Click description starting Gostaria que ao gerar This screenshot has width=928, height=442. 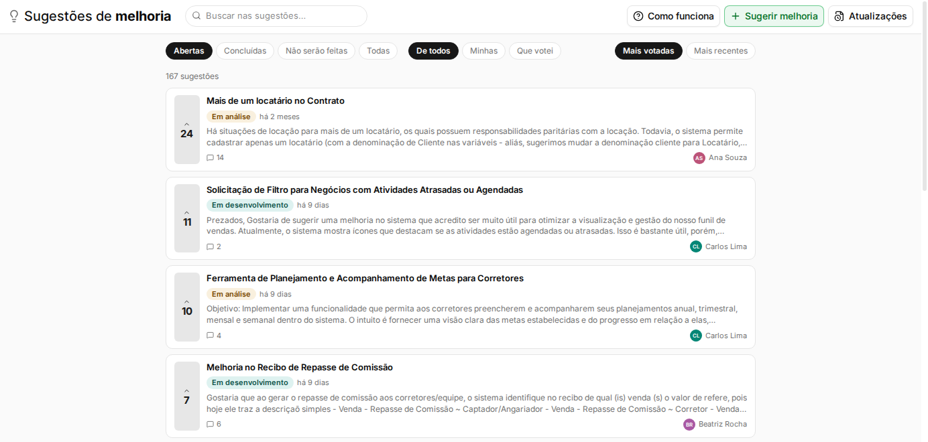477,403
